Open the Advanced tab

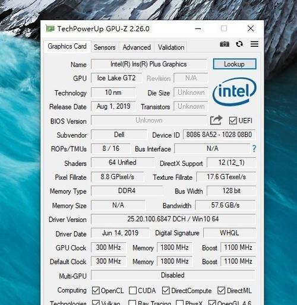click(137, 47)
